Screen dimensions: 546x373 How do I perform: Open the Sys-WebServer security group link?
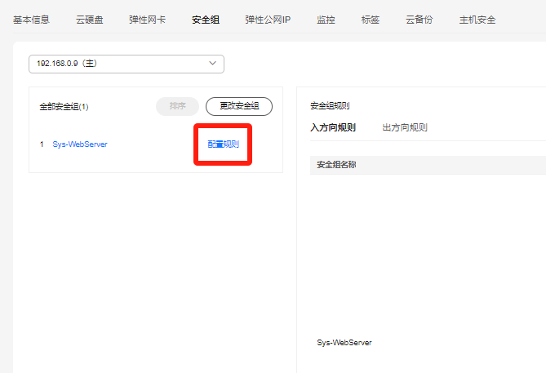point(80,144)
